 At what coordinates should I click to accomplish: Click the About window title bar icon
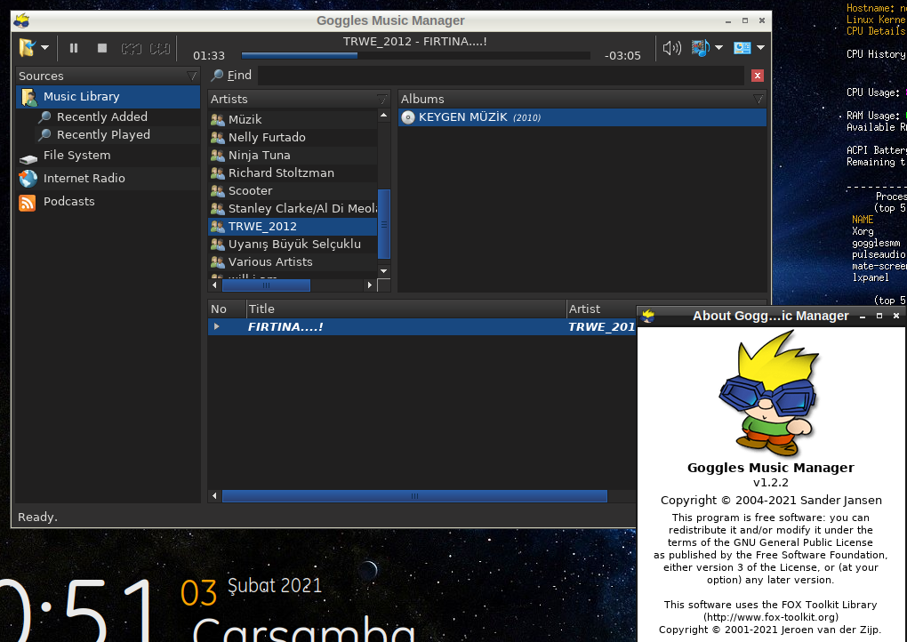pos(648,316)
